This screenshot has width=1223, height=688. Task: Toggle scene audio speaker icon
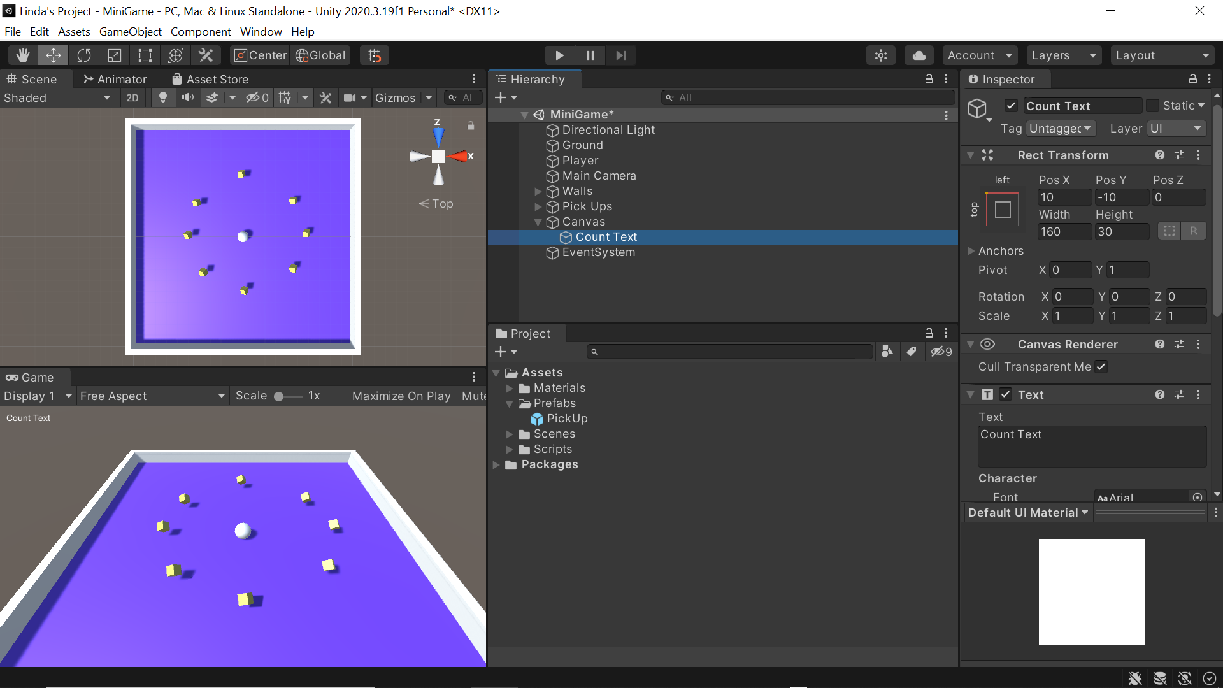pyautogui.click(x=187, y=97)
